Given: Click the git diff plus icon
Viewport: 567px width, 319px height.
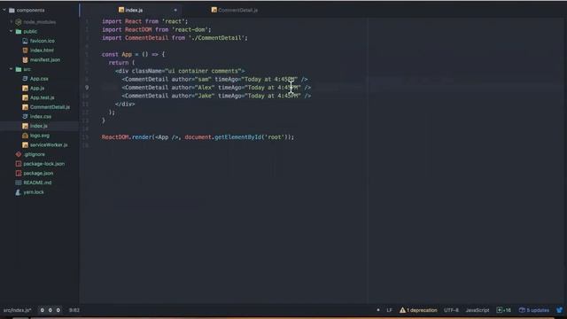Looking at the screenshot, I should pos(500,310).
